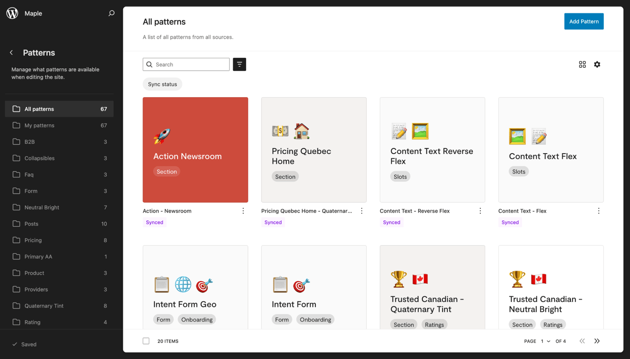Open the Content Text - Flex title link

[x=522, y=211]
